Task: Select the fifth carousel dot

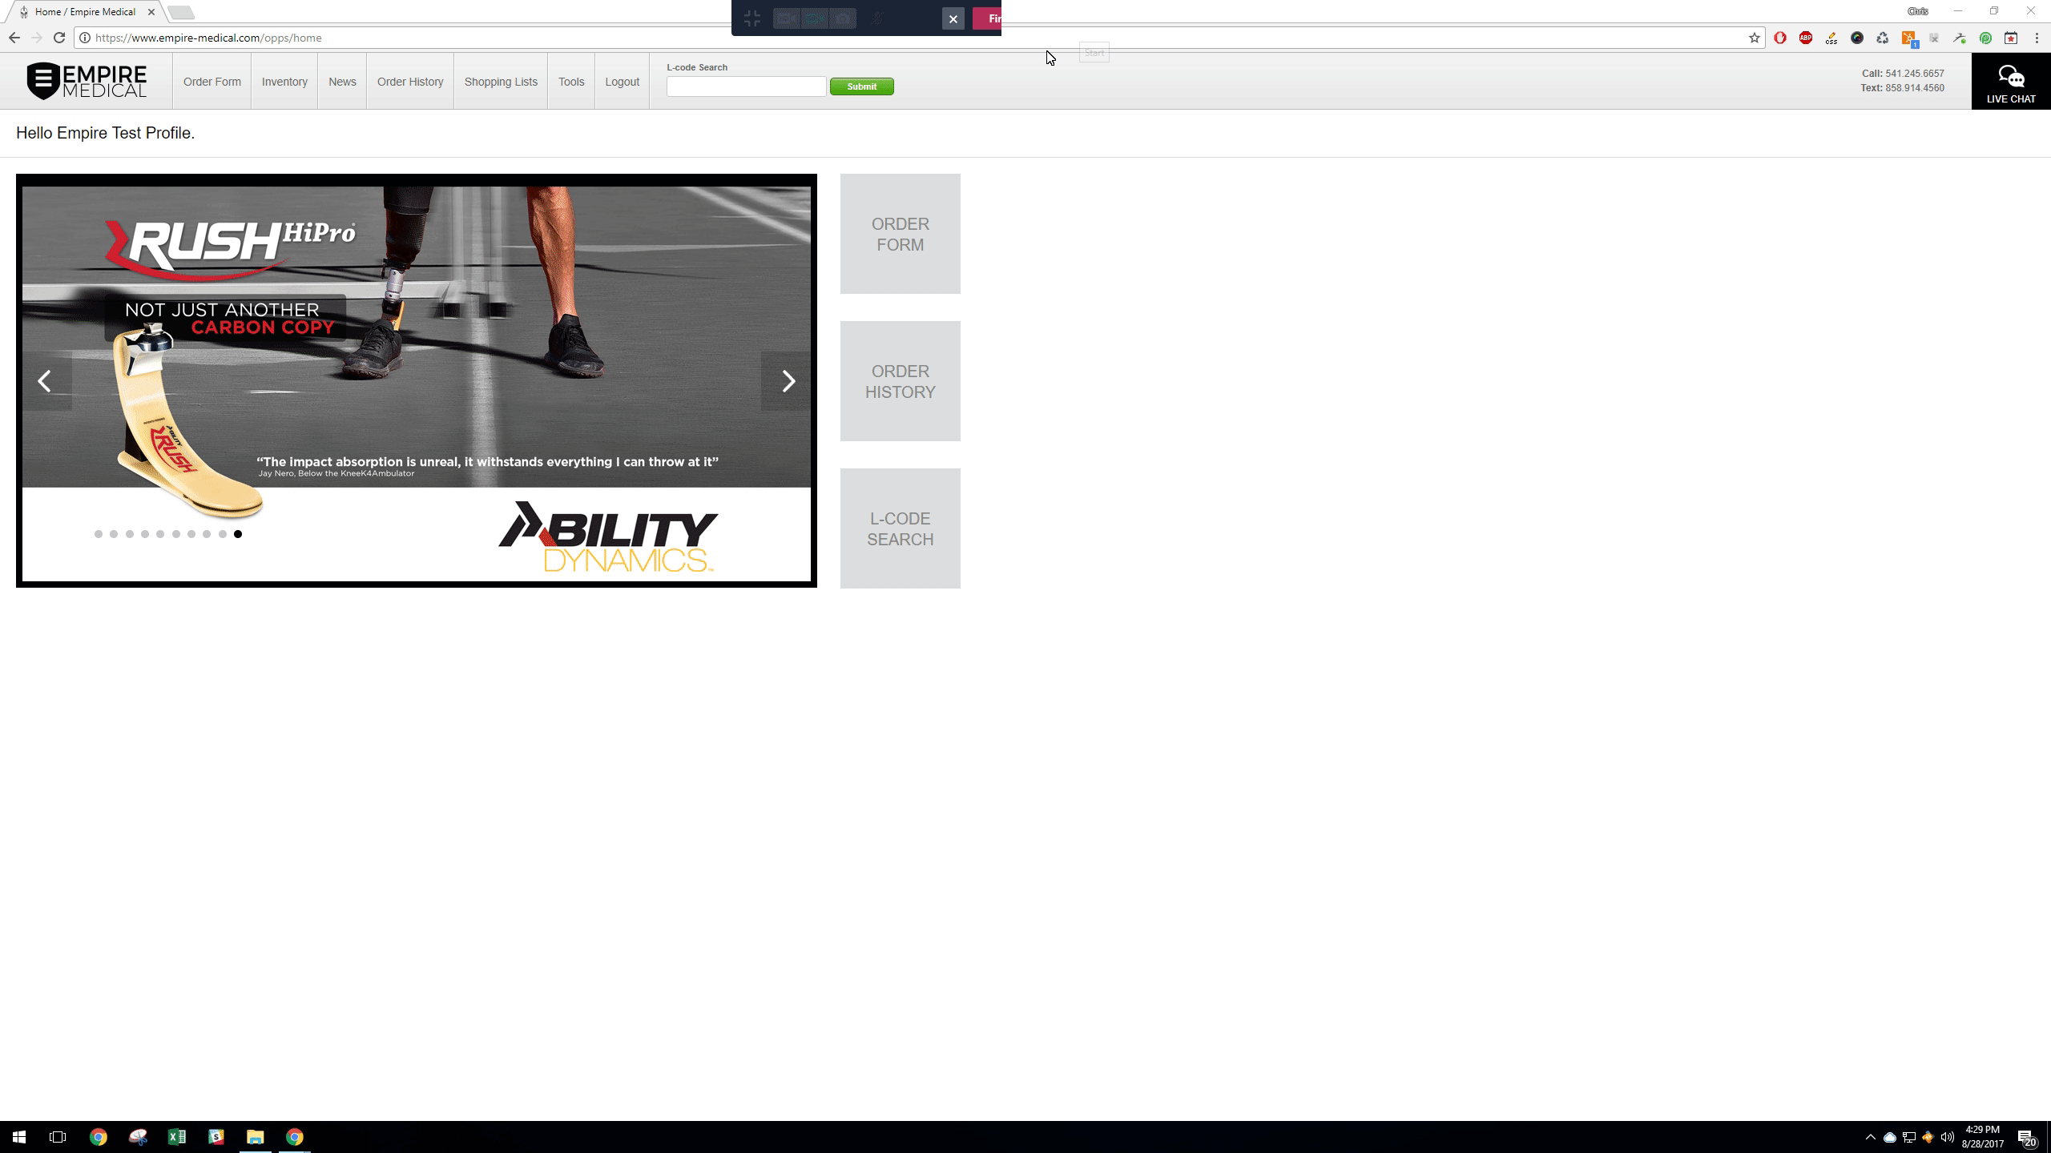Action: (x=160, y=534)
